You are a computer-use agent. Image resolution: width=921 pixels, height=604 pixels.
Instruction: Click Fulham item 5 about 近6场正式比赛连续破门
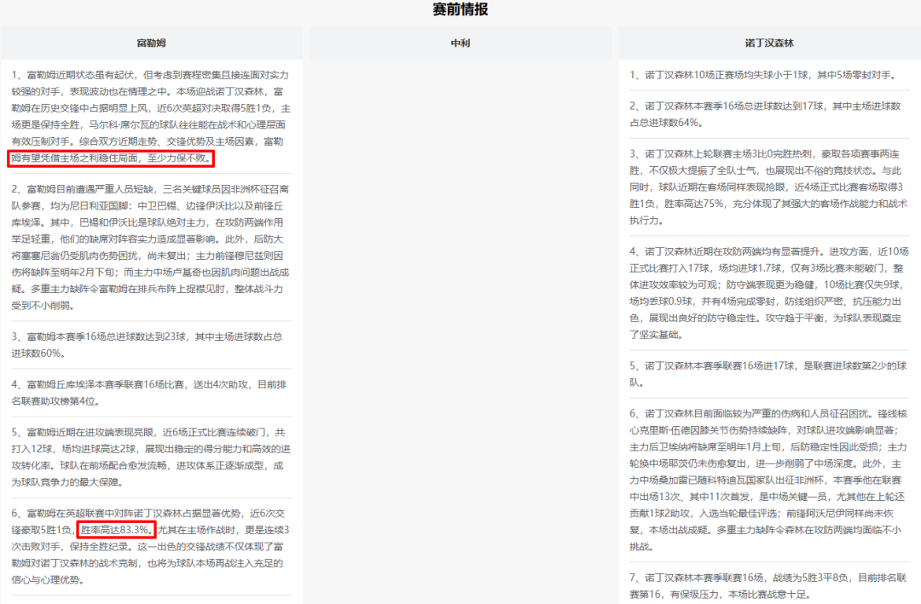pos(151,457)
